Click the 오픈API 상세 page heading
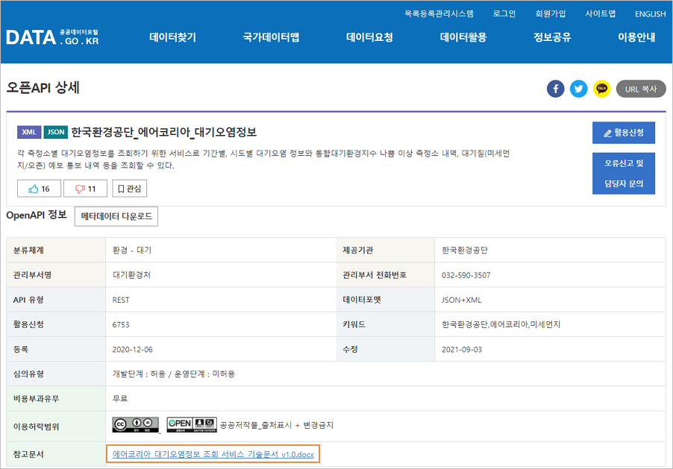This screenshot has width=673, height=469. coord(43,87)
